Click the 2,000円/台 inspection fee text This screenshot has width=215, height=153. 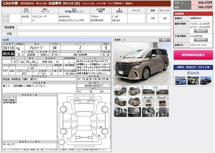point(196,36)
